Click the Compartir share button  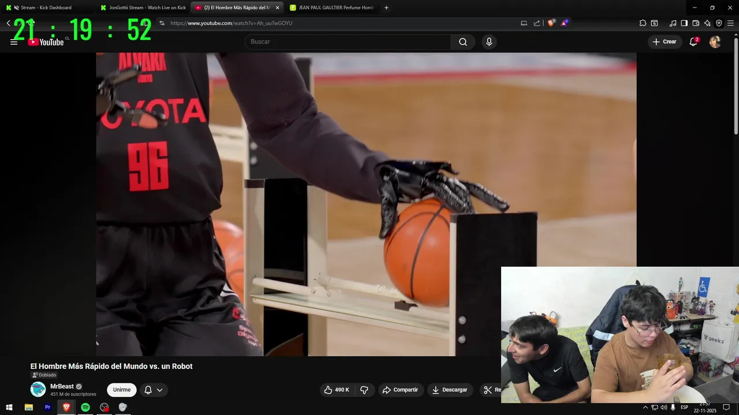pos(400,390)
